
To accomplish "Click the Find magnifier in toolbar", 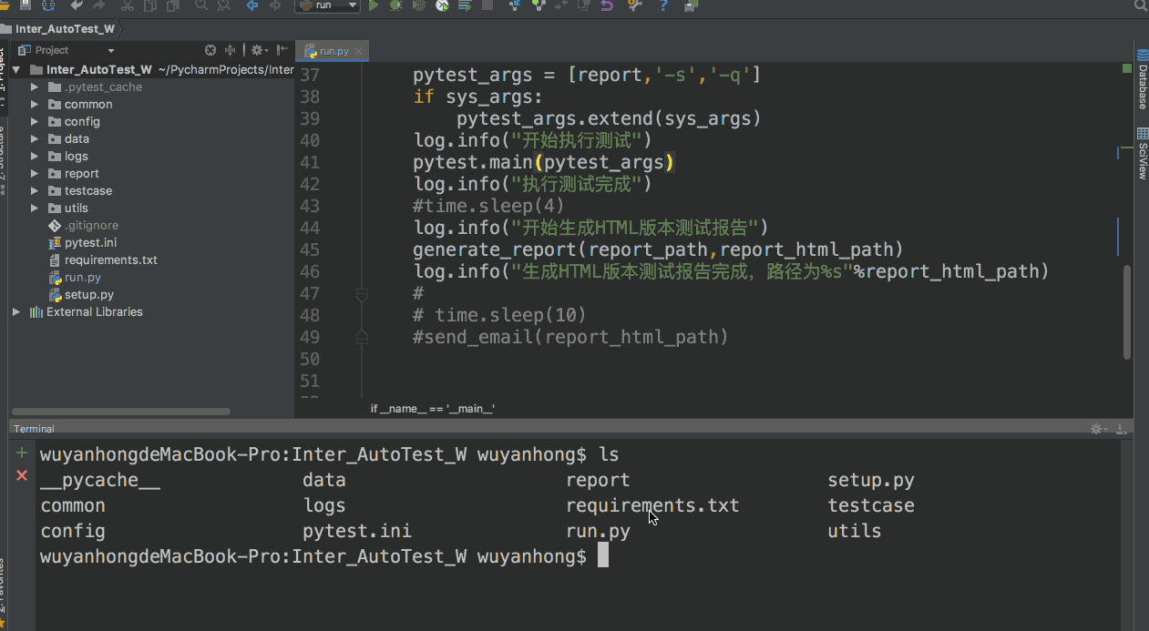I will (x=200, y=5).
